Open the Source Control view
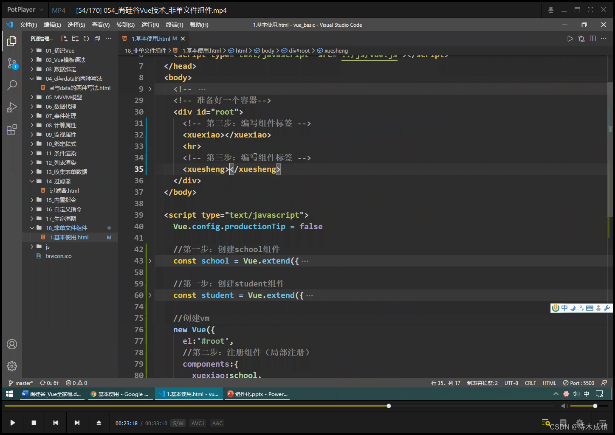 pyautogui.click(x=12, y=64)
